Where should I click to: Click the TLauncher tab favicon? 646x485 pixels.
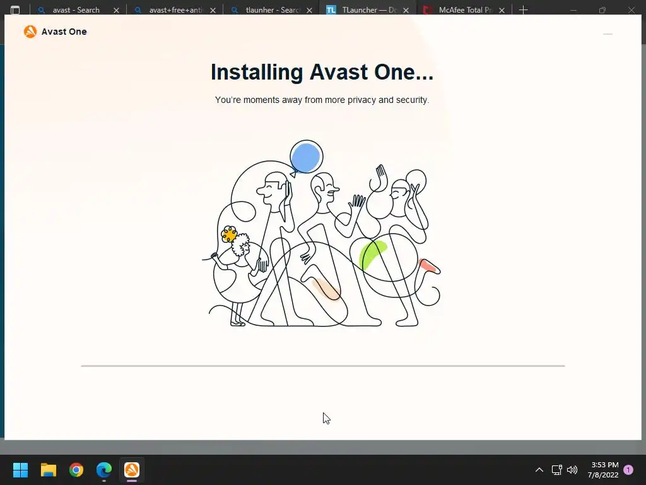[331, 10]
